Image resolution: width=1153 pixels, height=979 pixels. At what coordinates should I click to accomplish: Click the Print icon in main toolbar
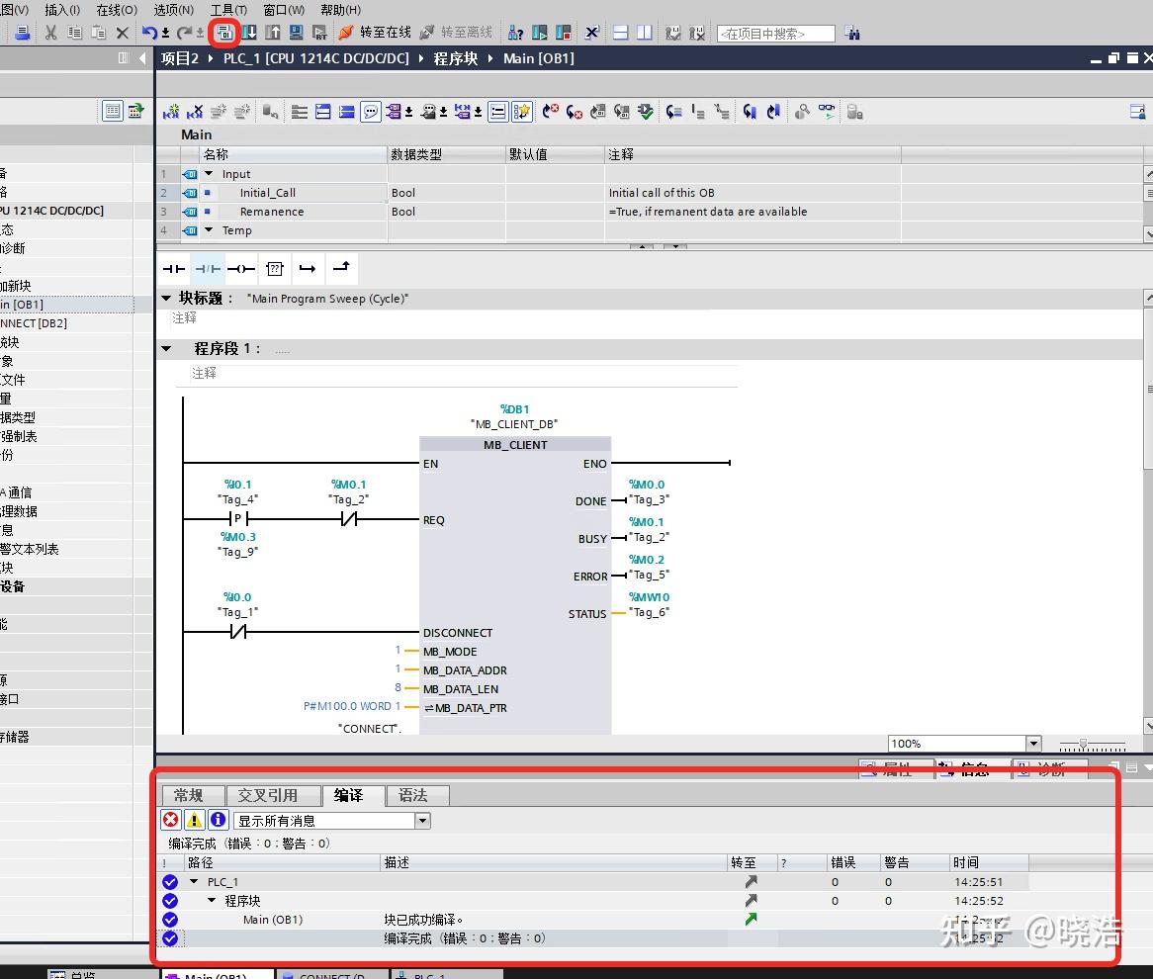(x=23, y=33)
